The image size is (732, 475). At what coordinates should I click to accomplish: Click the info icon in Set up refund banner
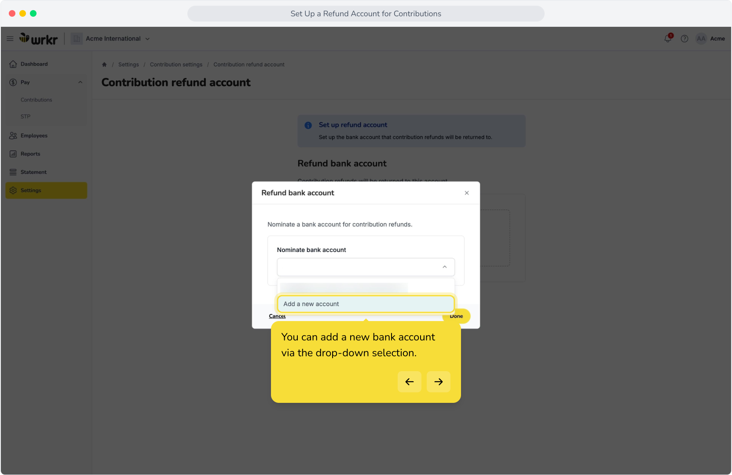point(308,125)
